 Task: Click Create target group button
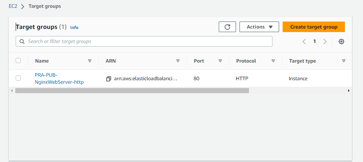[x=314, y=27]
